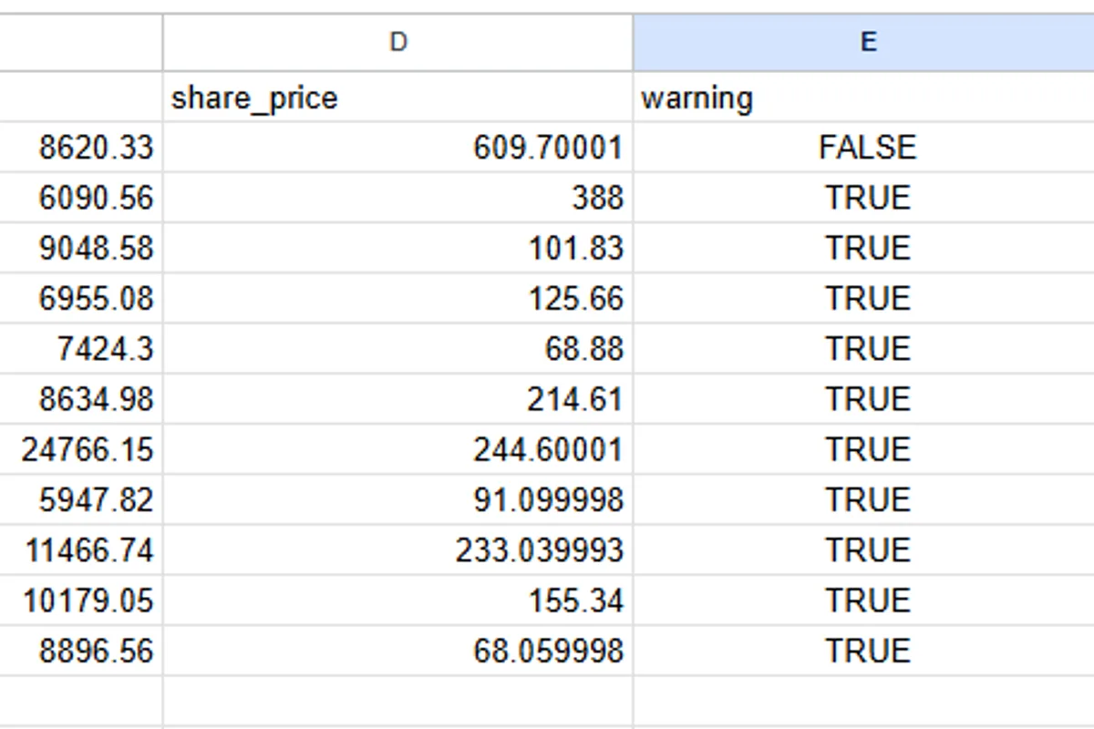Select the TRUE cell beside 101.83

pos(866,248)
